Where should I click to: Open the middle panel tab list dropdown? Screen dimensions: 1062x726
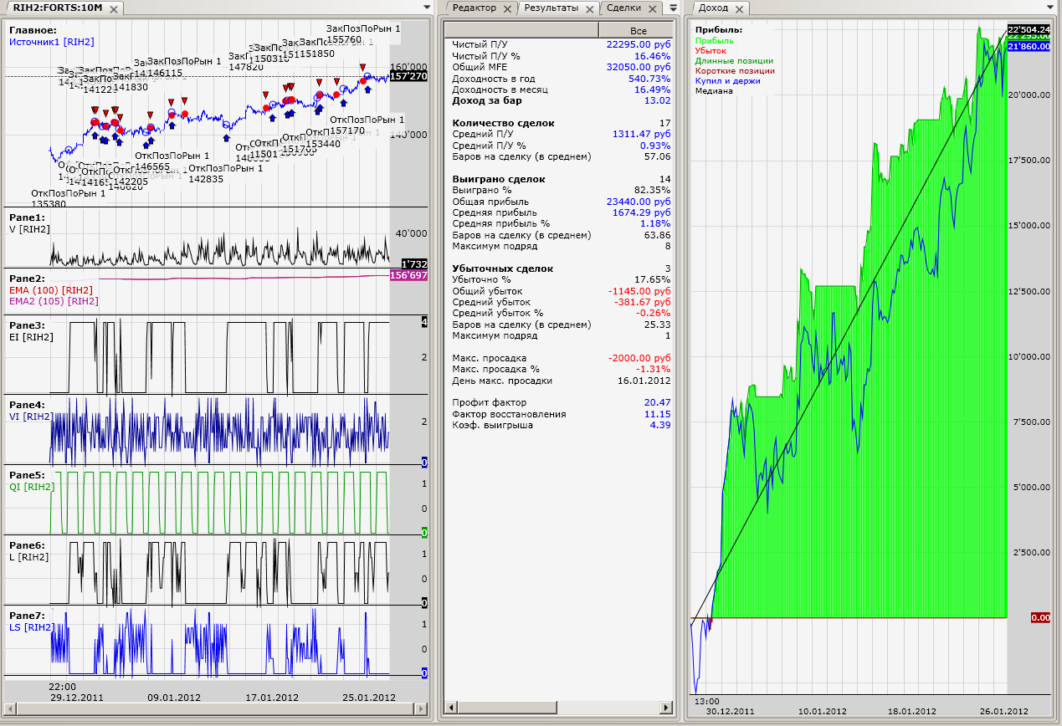[673, 8]
